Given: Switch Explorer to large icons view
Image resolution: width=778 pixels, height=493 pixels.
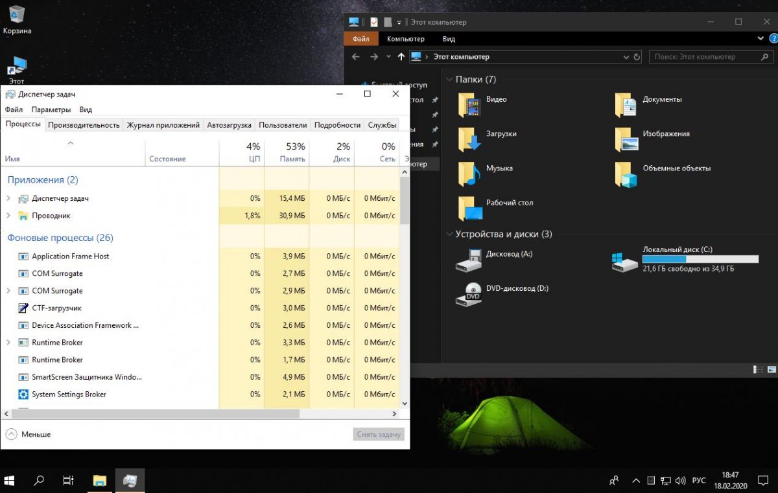Looking at the screenshot, I should coord(770,370).
